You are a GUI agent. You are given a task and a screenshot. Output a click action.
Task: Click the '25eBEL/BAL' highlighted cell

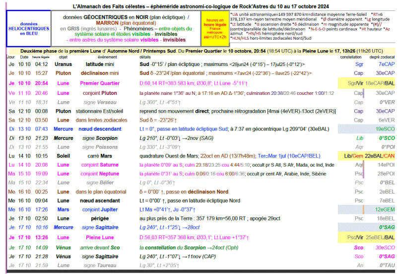pyautogui.click(x=380, y=238)
